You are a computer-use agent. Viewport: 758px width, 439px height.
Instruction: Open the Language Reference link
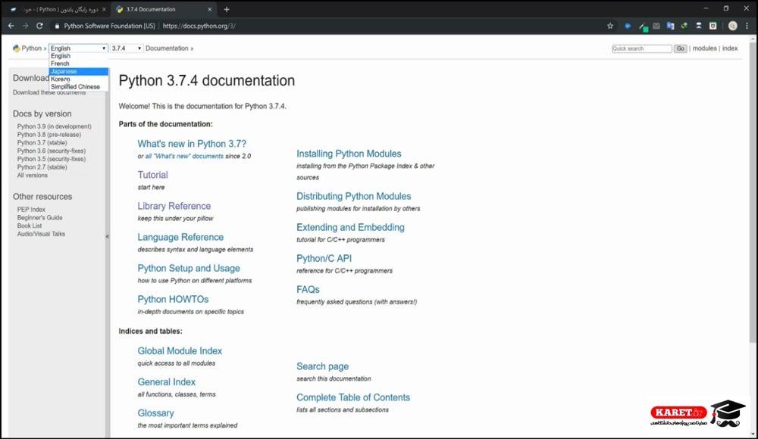tap(180, 237)
